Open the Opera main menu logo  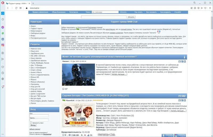coord(3,3)
